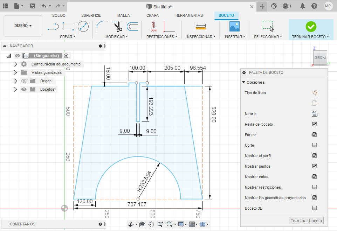Enable the Boceto 3D checkbox
This screenshot has width=337, height=231.
pyautogui.click(x=315, y=208)
